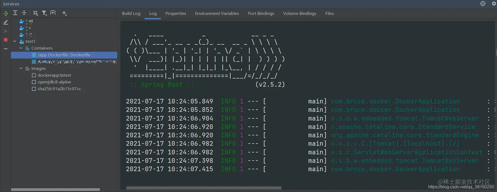Open the Filter dropdown icon

click(44, 13)
